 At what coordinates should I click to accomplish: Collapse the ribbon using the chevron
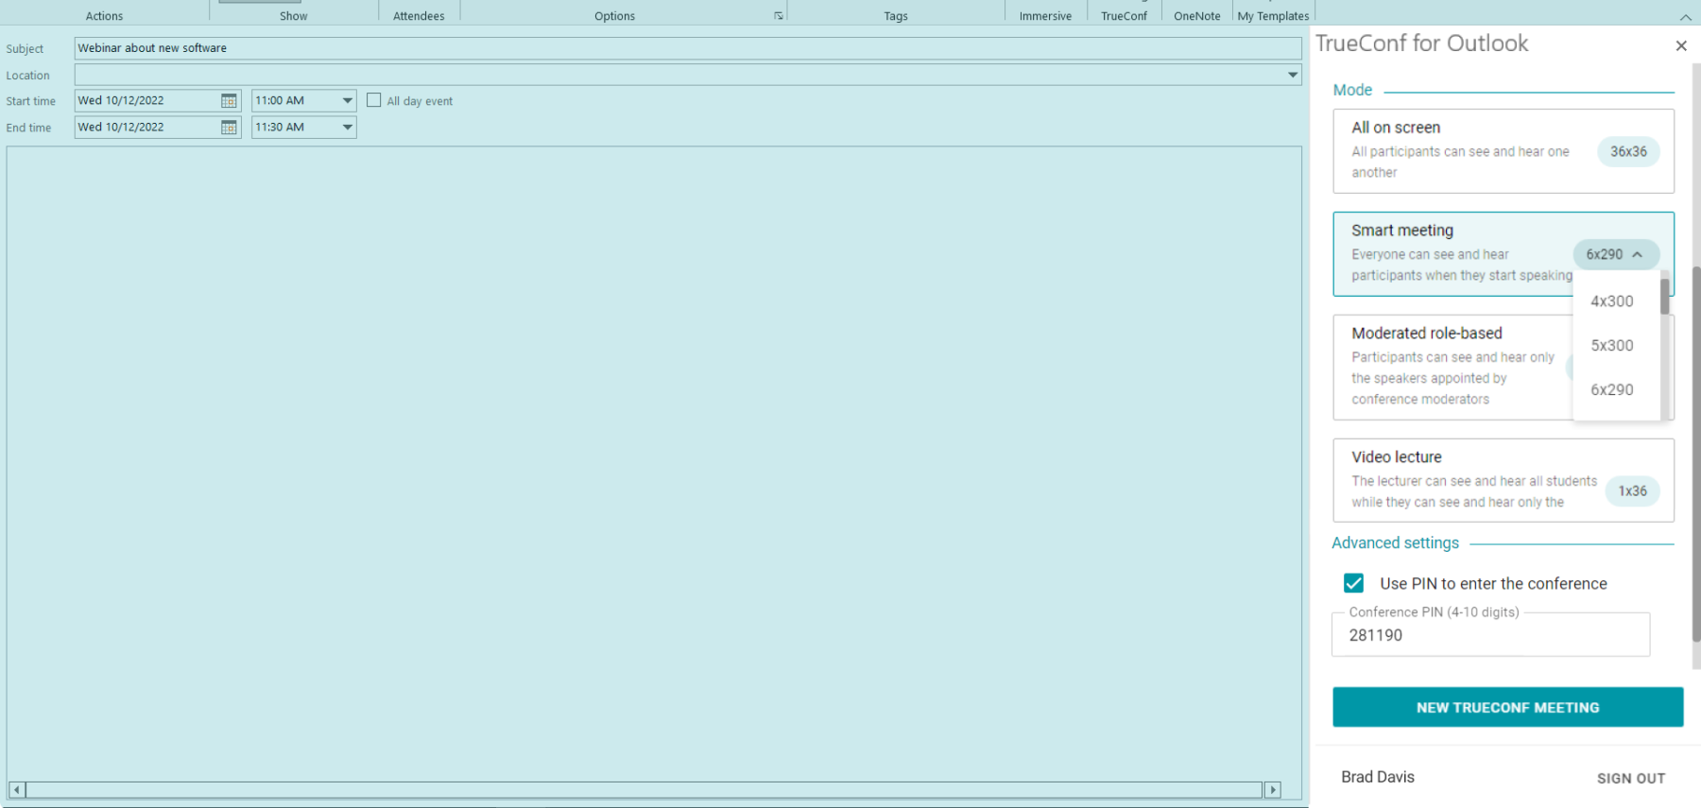click(1686, 16)
